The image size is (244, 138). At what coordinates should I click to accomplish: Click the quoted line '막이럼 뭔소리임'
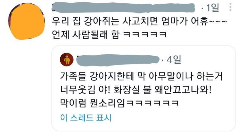point(119,103)
